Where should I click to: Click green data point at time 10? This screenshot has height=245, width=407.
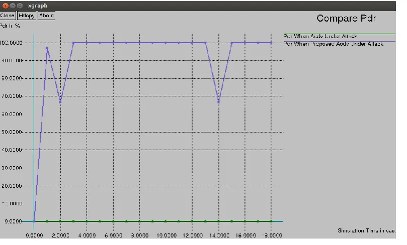click(166, 221)
